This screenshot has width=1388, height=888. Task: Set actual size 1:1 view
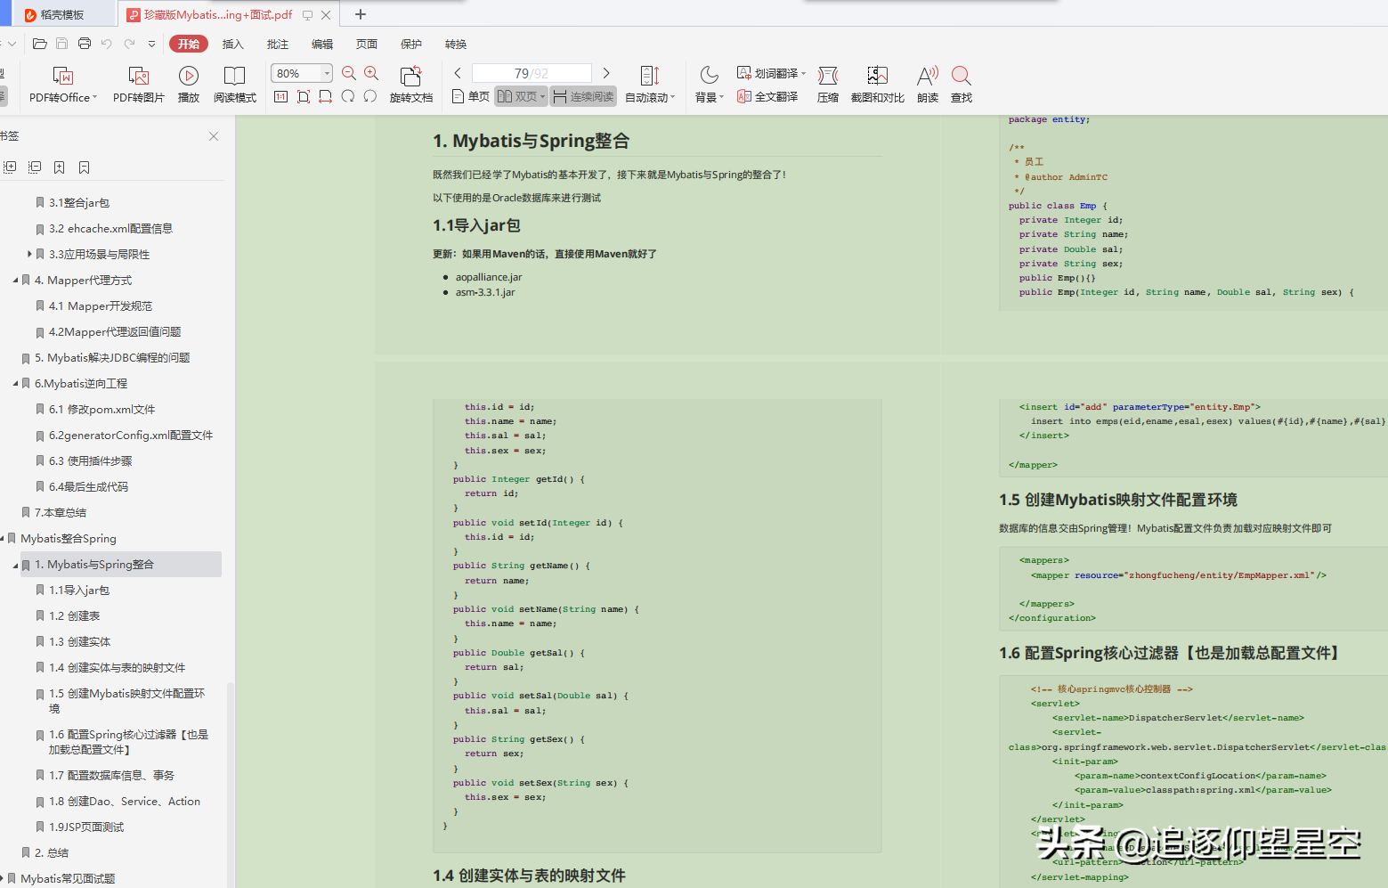(x=281, y=96)
